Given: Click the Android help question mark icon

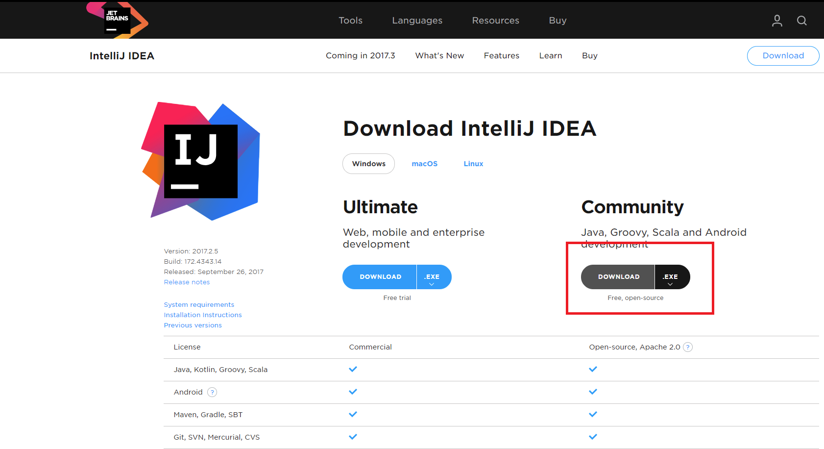Looking at the screenshot, I should click(212, 392).
